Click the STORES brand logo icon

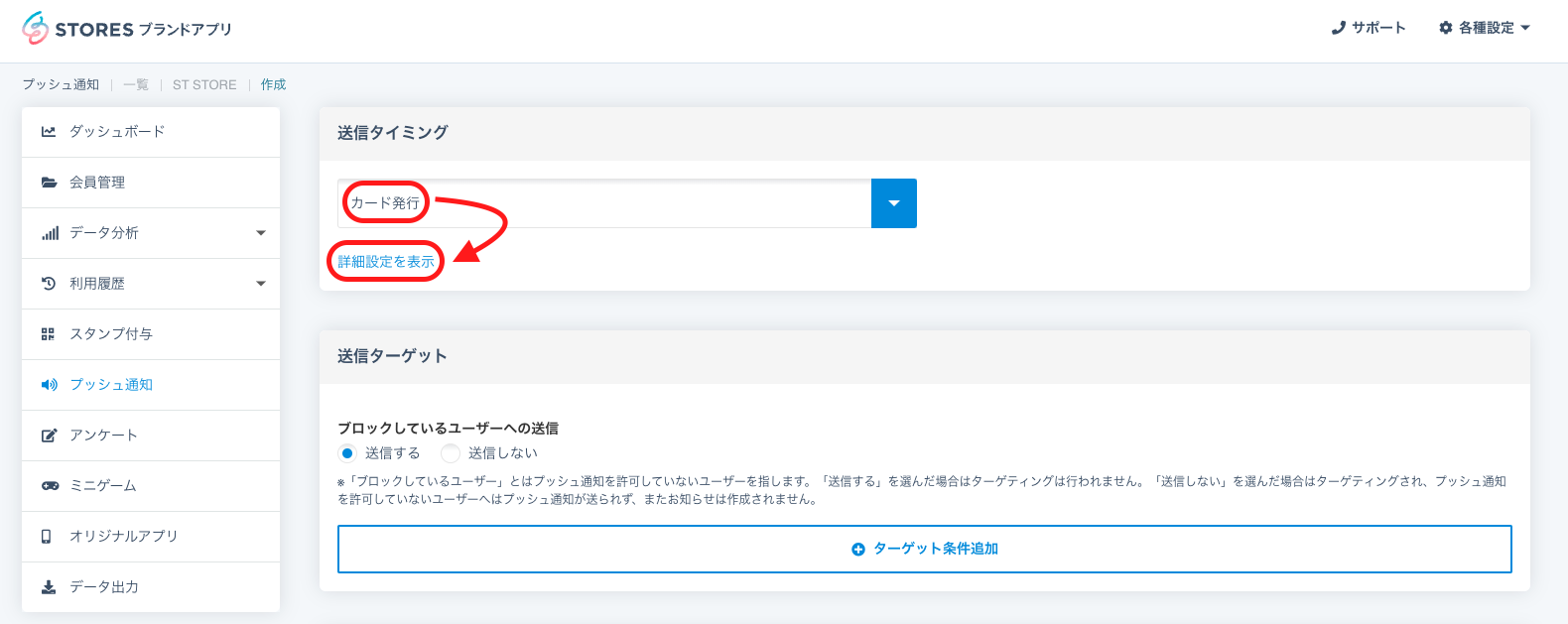coord(35,29)
